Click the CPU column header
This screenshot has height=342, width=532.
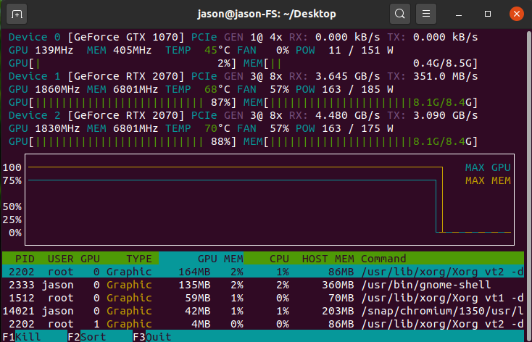[x=279, y=259]
